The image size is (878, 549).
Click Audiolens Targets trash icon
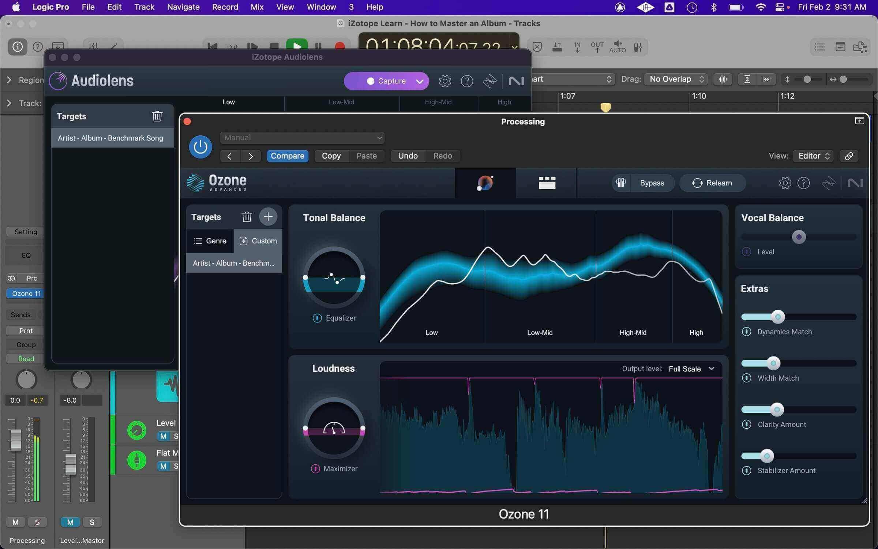[x=157, y=116]
